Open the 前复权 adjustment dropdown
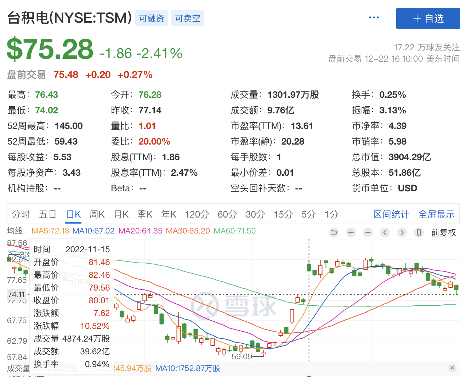The height and width of the screenshot is (377, 466). [443, 233]
